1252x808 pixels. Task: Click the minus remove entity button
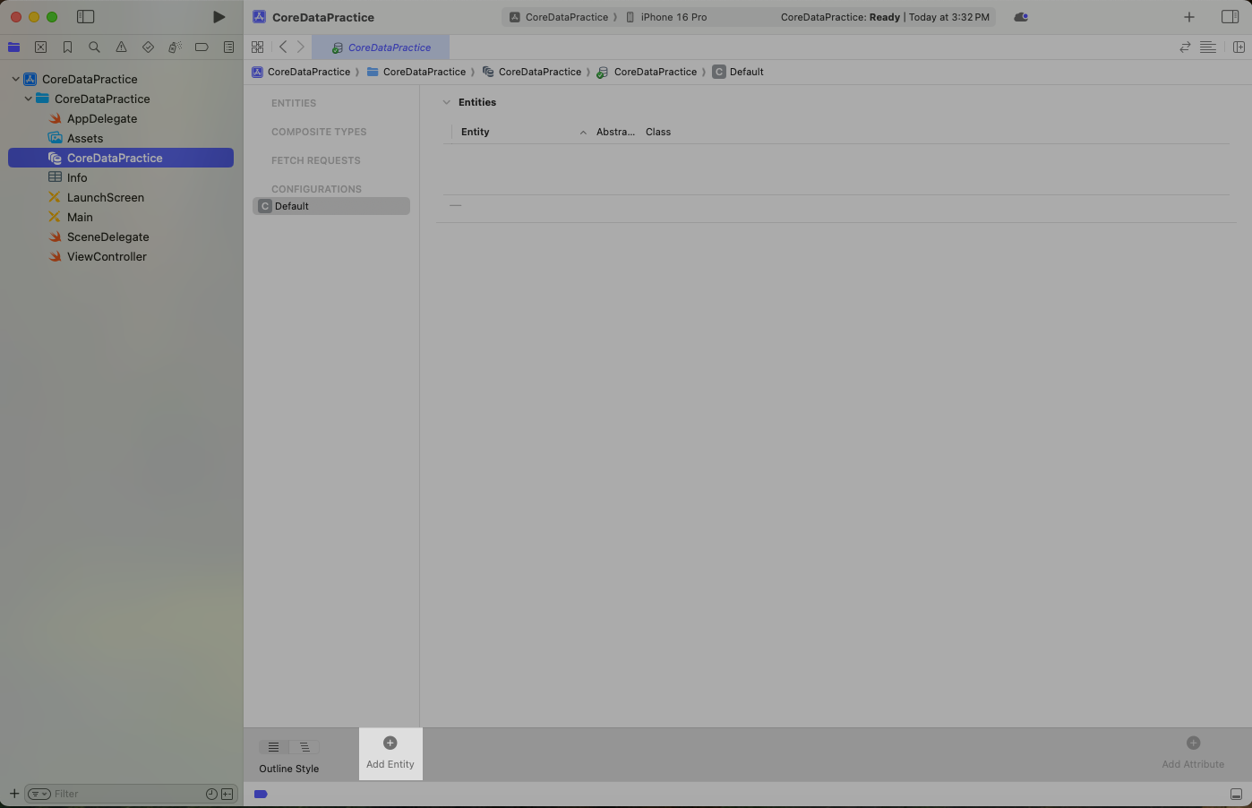(x=456, y=205)
